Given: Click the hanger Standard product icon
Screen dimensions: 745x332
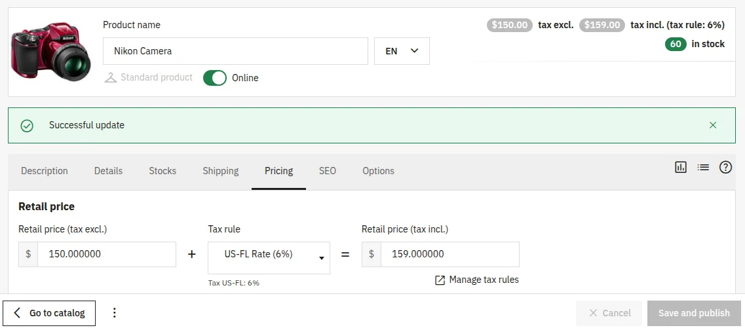Looking at the screenshot, I should (111, 77).
